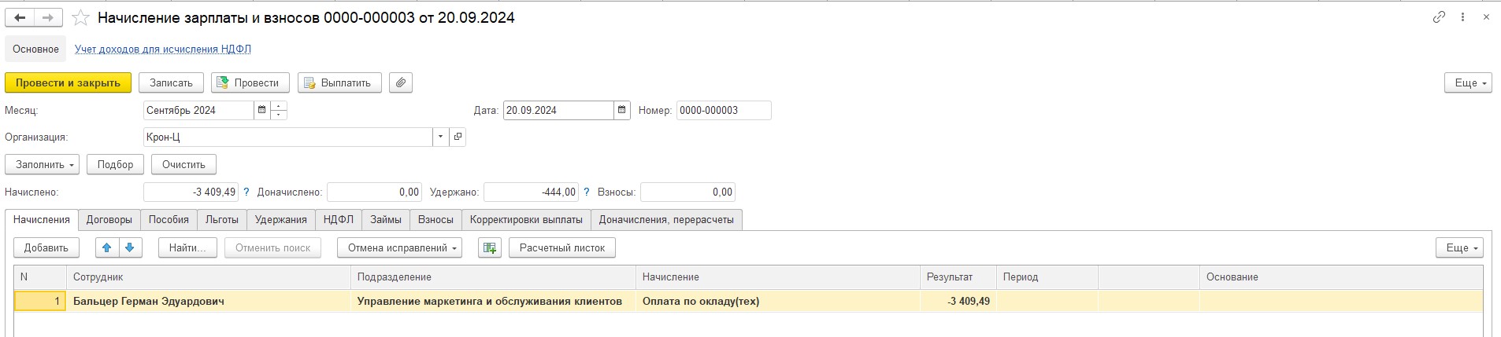Click the Начисление column header
The image size is (1501, 337).
(777, 277)
